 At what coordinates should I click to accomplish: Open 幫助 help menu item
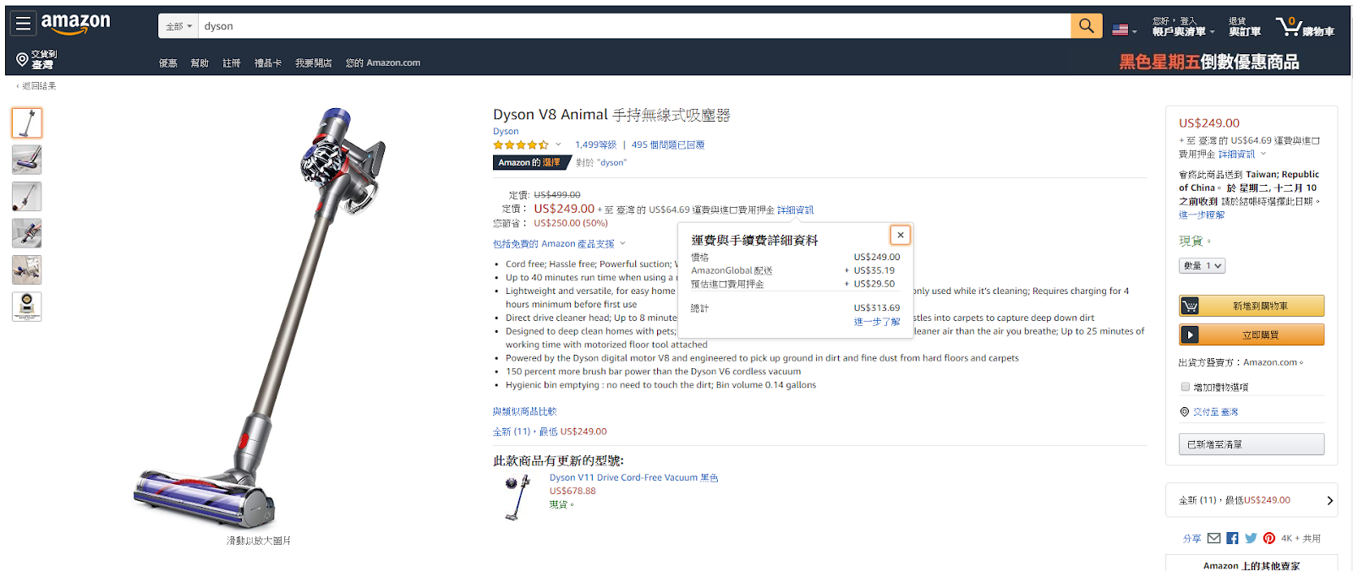(x=200, y=63)
